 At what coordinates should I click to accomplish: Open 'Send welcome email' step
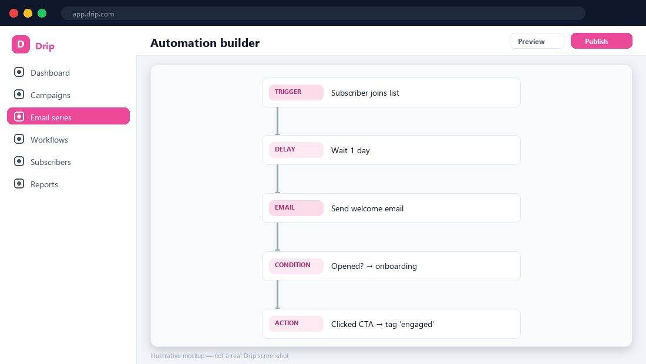click(x=391, y=208)
